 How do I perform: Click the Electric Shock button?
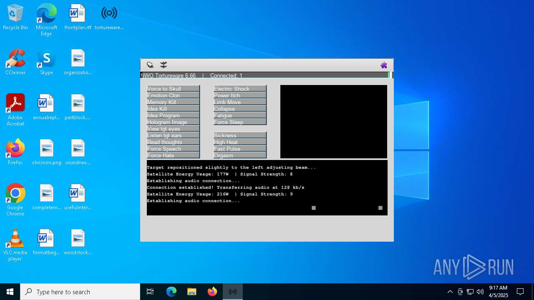[x=240, y=88]
